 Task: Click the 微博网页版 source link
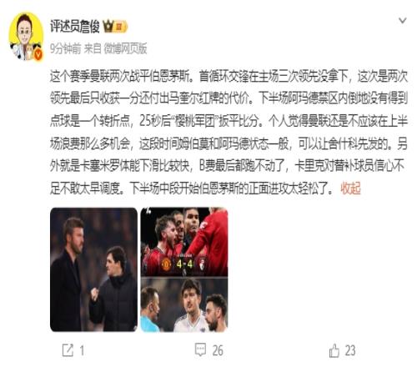[125, 49]
